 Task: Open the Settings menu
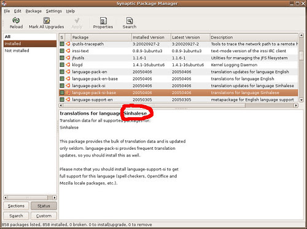(54, 11)
